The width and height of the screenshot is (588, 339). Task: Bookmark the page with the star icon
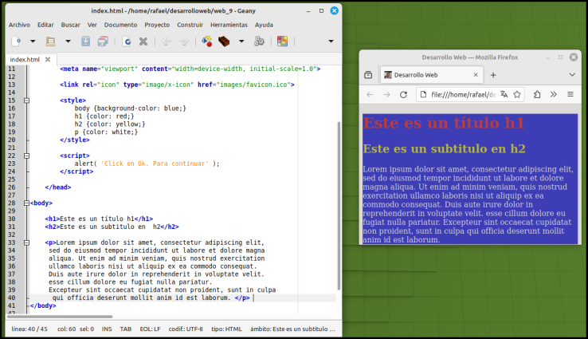(517, 95)
